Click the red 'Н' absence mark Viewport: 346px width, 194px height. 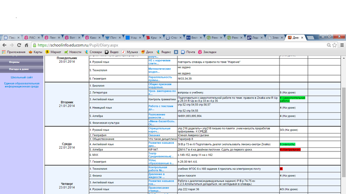point(281,169)
